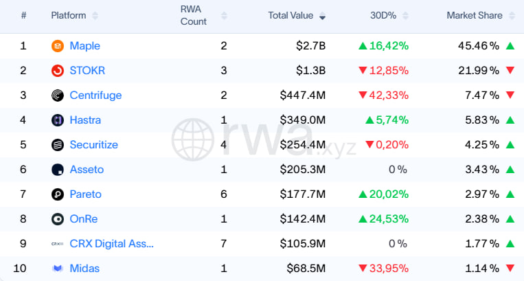
Task: Click STOKR's $1.3B total value
Action: (x=311, y=71)
